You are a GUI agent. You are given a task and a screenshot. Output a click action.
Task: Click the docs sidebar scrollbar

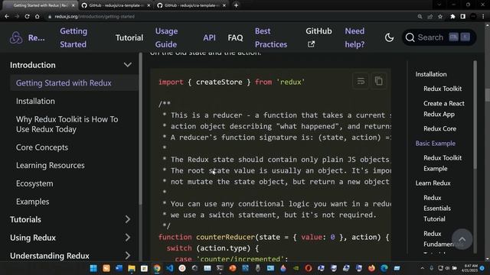click(x=140, y=128)
